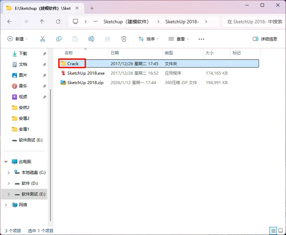The height and width of the screenshot is (235, 286).
Task: Click the SketchUp 2018- breadcrumb
Action: point(182,22)
